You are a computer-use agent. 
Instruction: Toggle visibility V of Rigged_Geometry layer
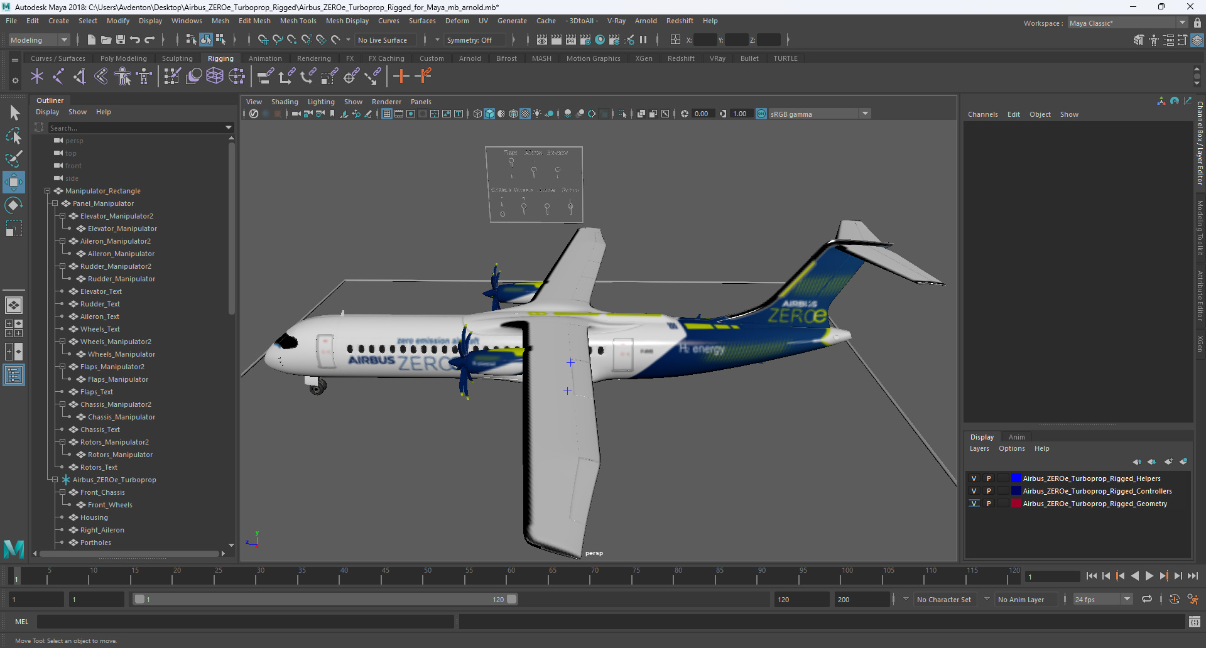pos(974,504)
